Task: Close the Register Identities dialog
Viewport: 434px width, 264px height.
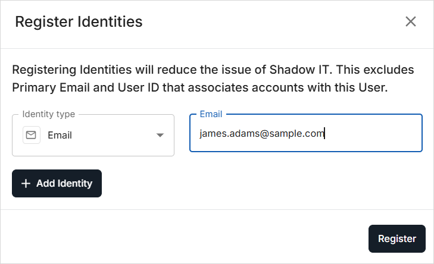Action: 410,22
